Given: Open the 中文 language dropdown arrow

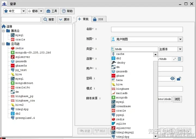Looking at the screenshot, I should point(23,11).
